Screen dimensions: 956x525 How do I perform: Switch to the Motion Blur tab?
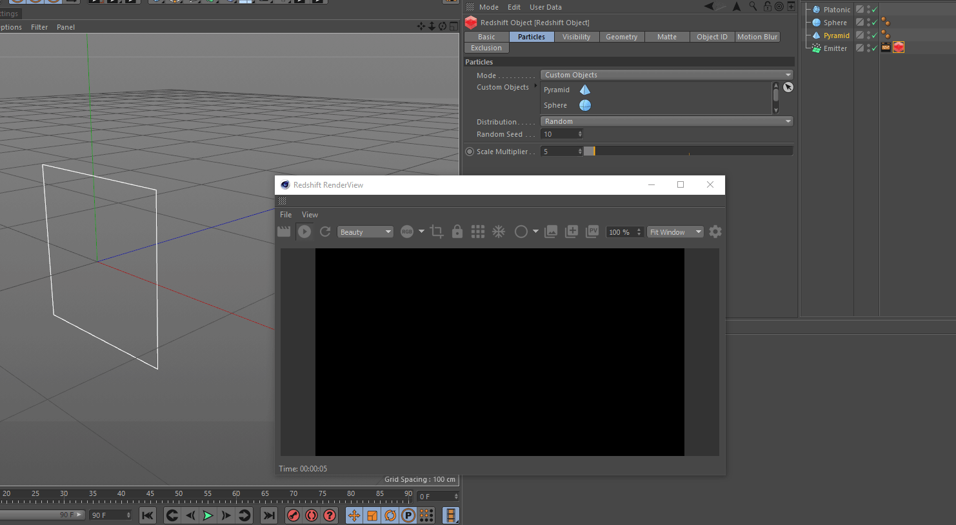coord(757,37)
